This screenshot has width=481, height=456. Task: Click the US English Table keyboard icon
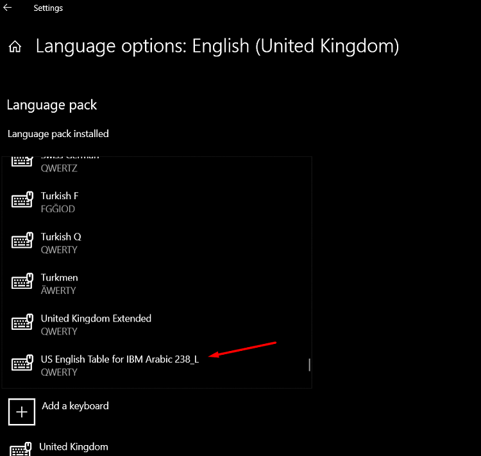tap(22, 364)
